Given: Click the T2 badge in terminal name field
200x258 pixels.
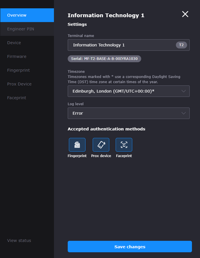Looking at the screenshot, I should click(181, 45).
